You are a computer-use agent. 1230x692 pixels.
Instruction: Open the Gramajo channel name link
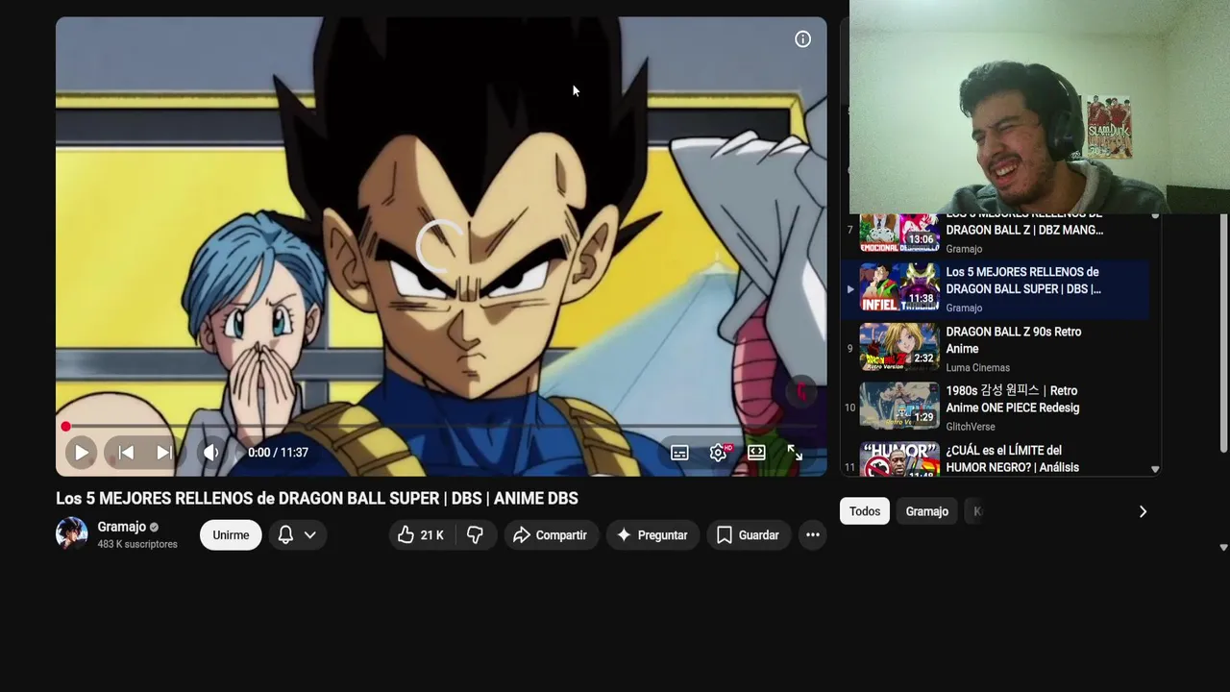(121, 527)
